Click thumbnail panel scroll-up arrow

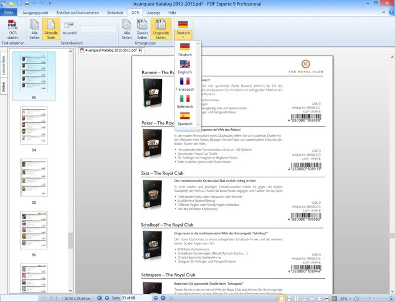[x=71, y=51]
